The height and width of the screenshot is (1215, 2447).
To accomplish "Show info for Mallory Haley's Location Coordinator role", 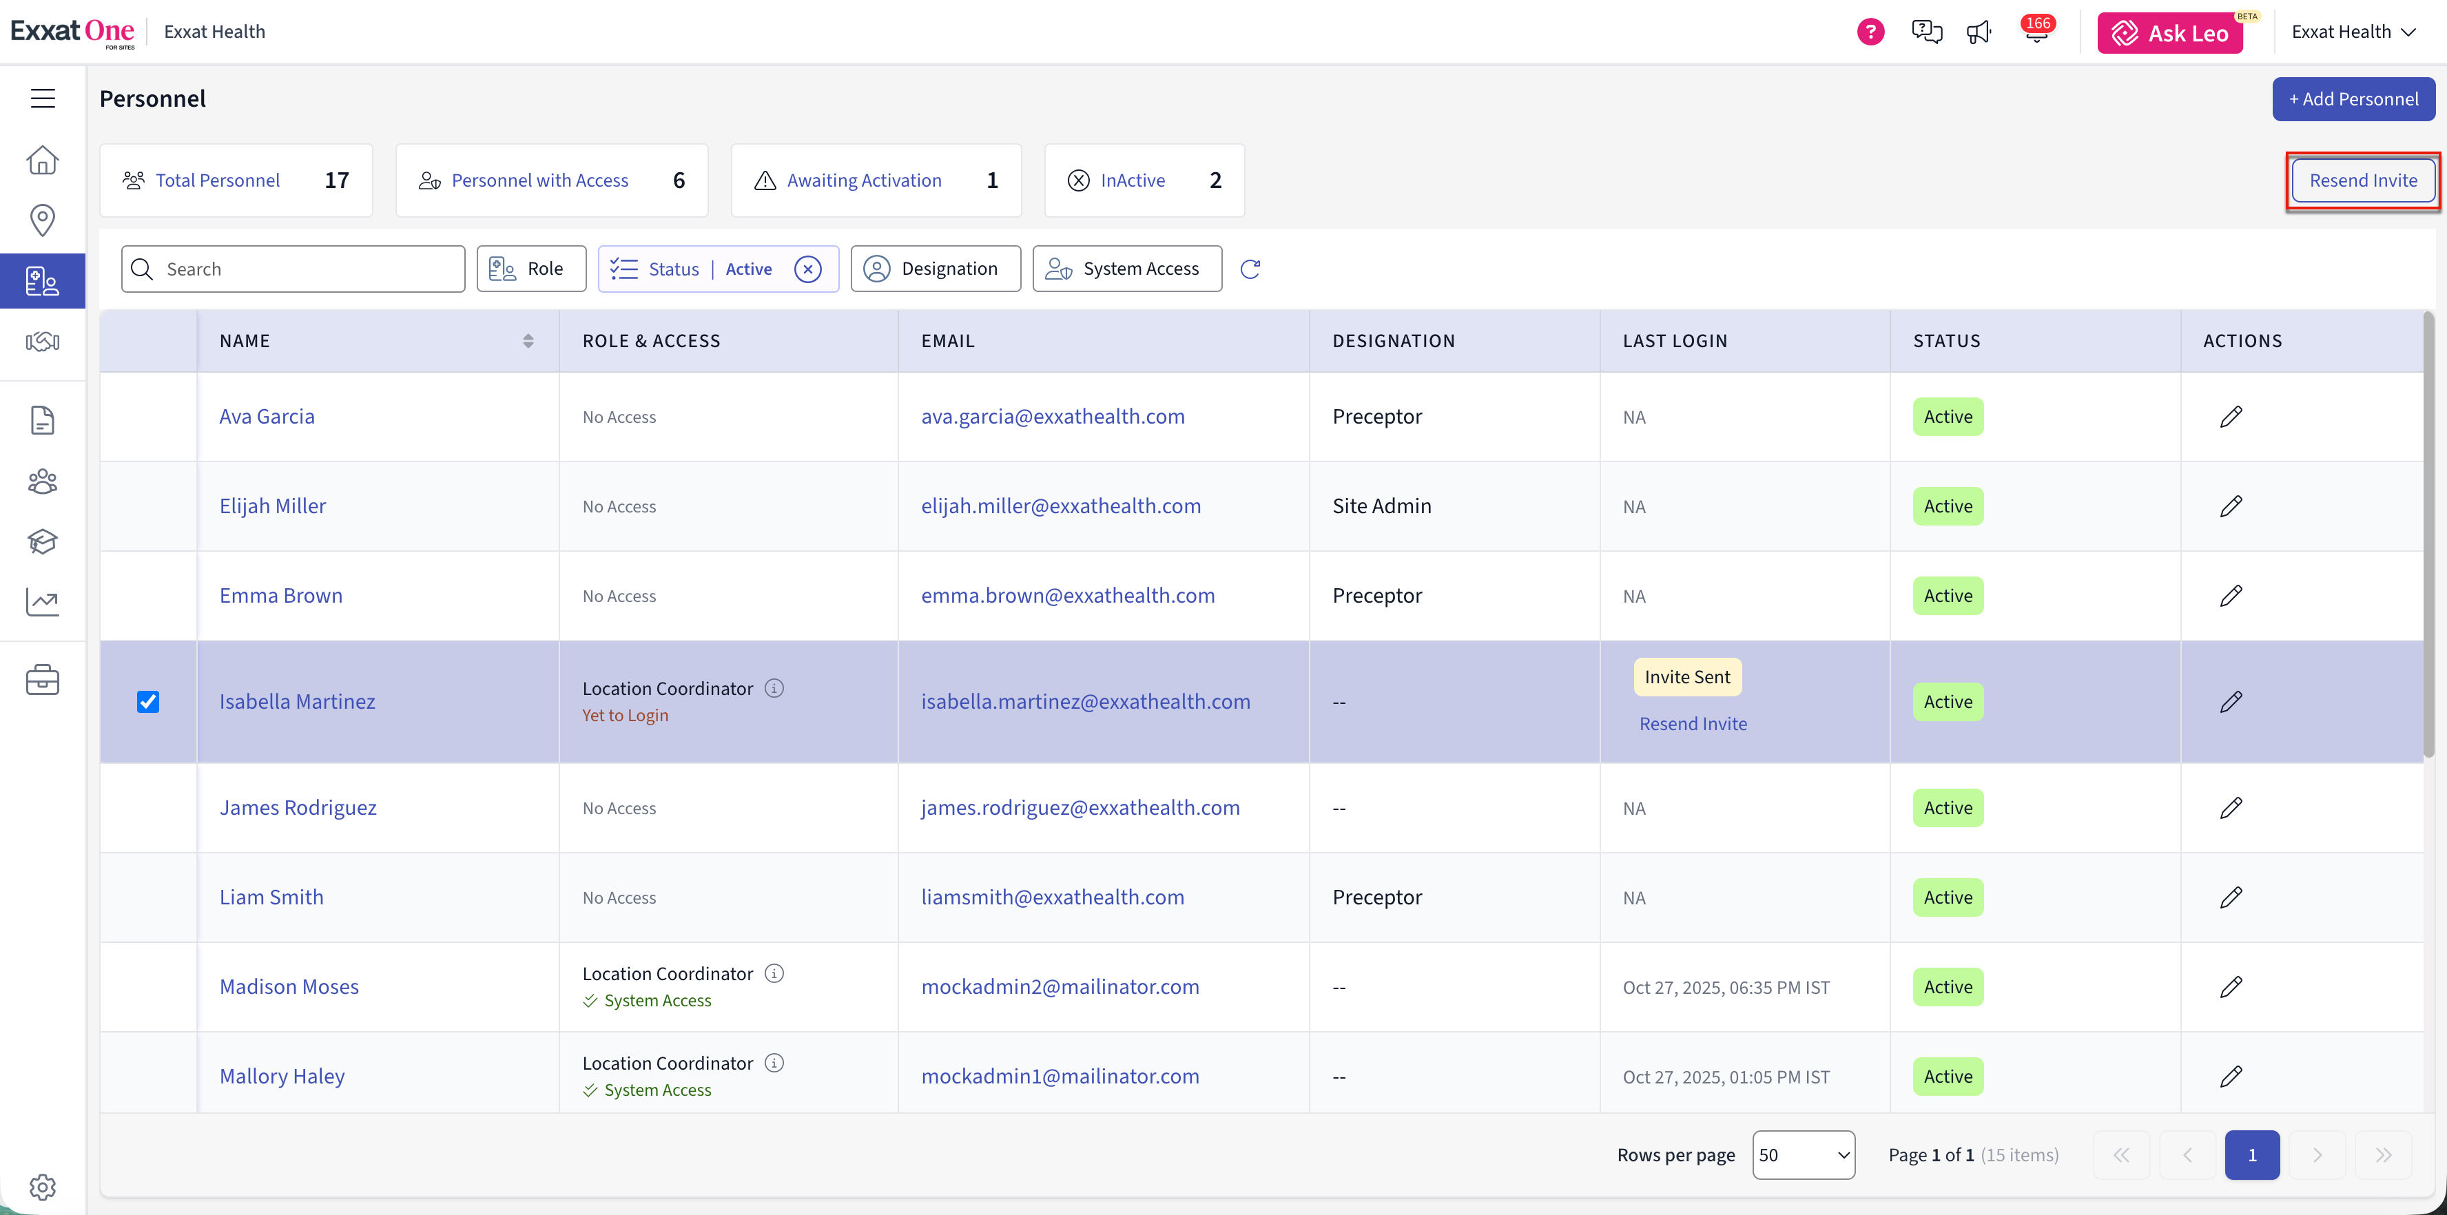I will 774,1062.
